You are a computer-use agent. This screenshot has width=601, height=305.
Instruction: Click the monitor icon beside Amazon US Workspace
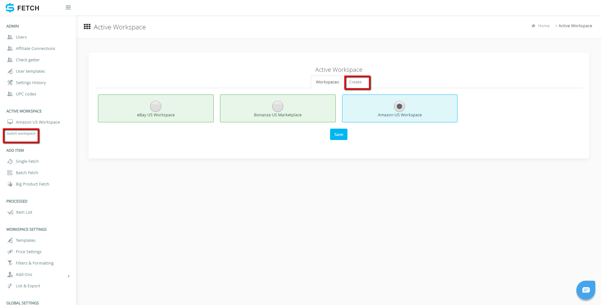pos(10,122)
